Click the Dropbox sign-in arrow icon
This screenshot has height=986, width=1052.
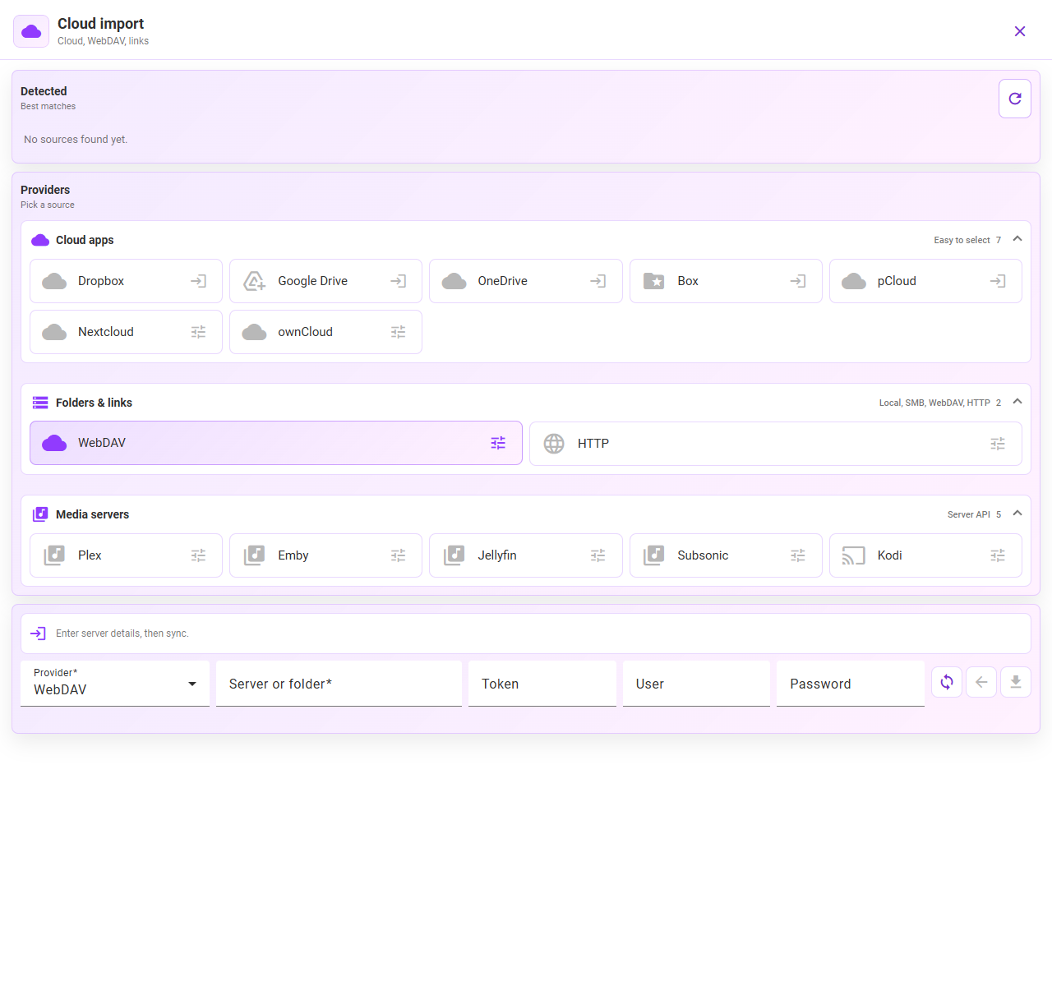click(198, 281)
